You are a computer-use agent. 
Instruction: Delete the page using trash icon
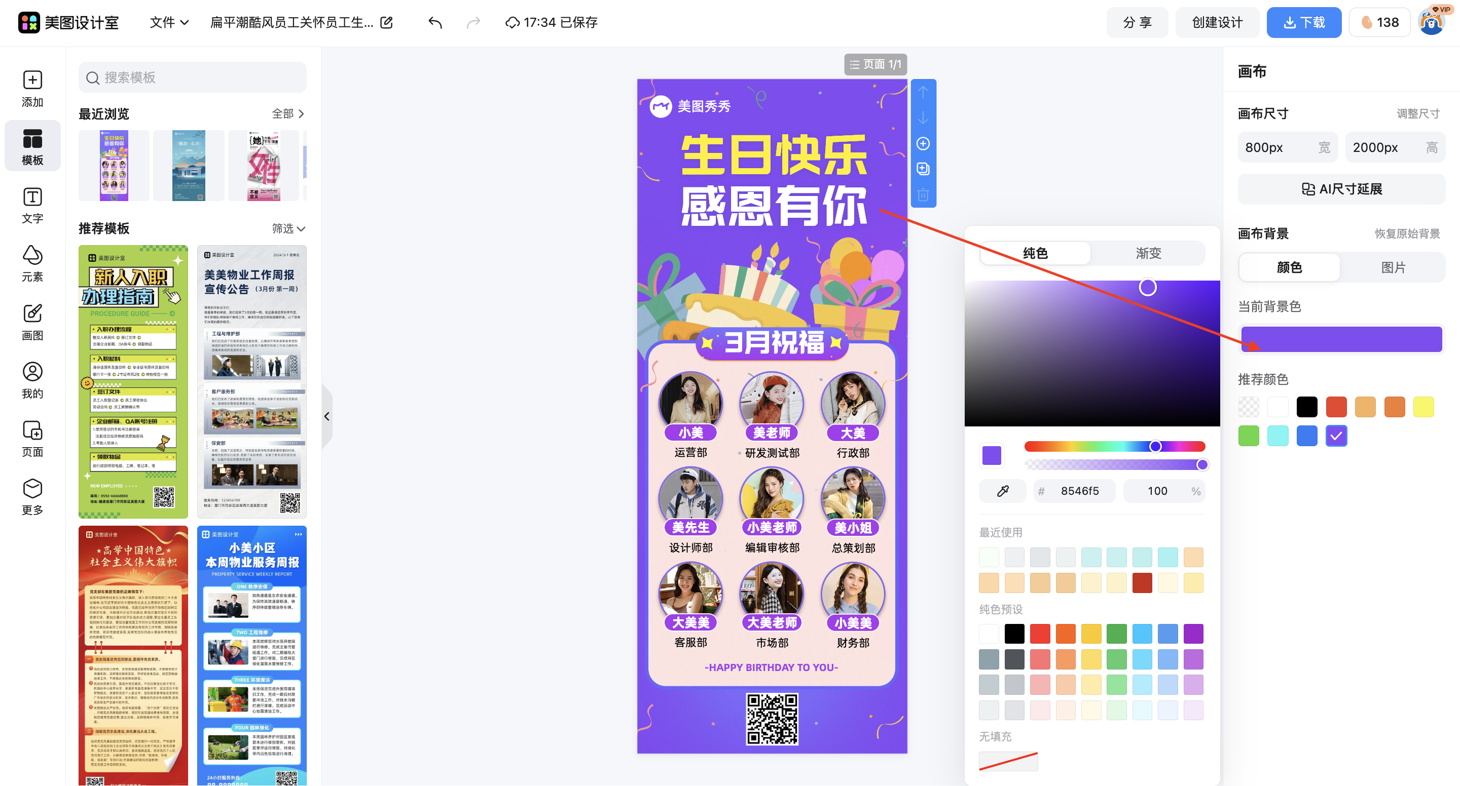pos(923,194)
